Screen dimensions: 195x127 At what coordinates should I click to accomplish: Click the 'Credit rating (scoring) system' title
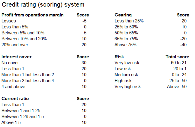point(43,5)
